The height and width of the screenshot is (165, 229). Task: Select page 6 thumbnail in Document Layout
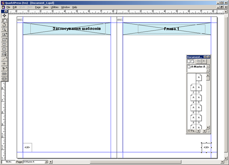tap(193, 108)
